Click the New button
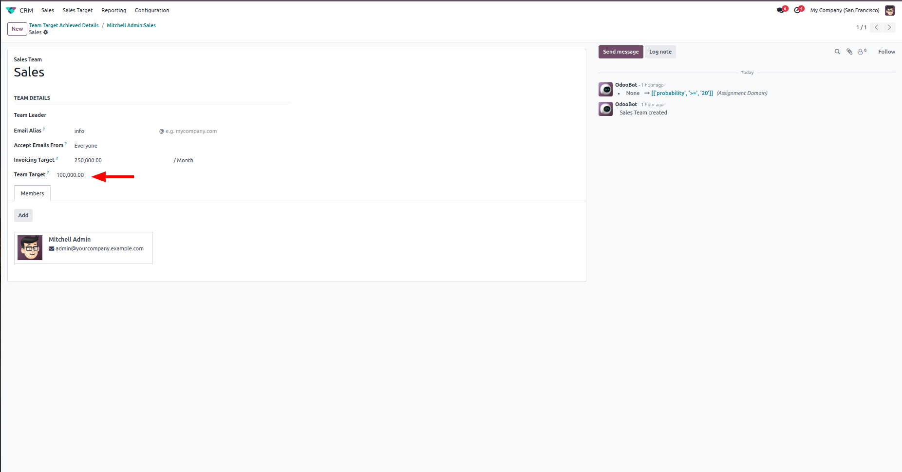The width and height of the screenshot is (902, 472). point(17,29)
